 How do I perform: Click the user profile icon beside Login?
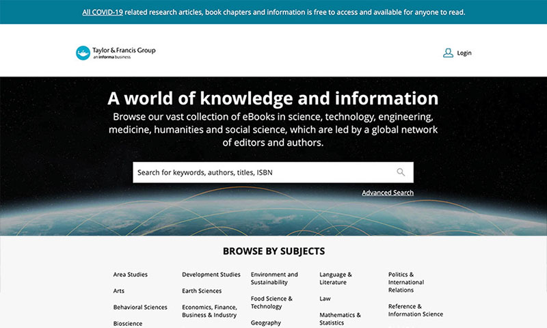point(448,53)
